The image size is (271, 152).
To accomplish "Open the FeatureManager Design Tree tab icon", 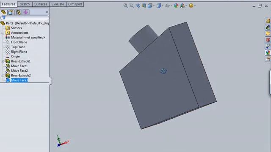I will (3, 12).
